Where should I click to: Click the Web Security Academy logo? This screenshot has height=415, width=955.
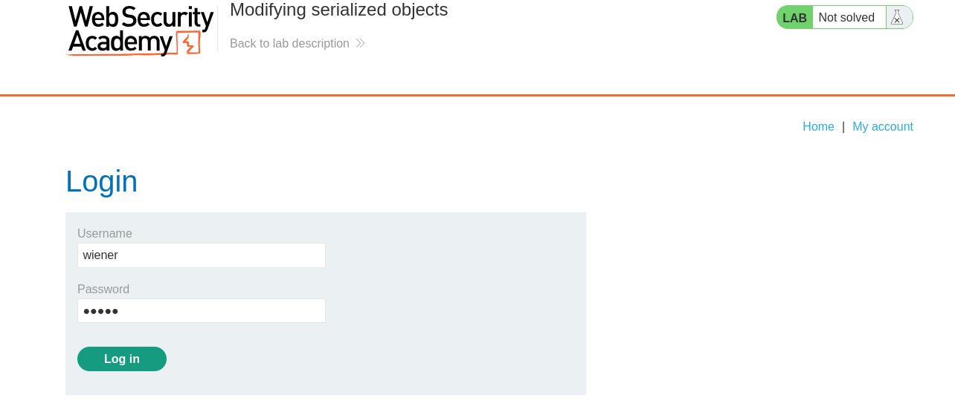(x=140, y=30)
